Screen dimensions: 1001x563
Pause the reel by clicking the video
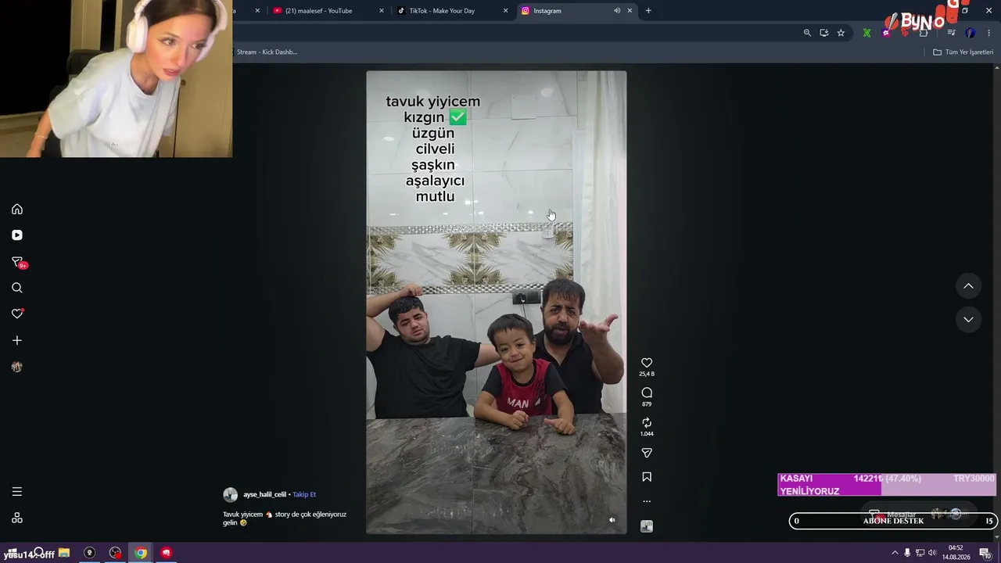497,303
